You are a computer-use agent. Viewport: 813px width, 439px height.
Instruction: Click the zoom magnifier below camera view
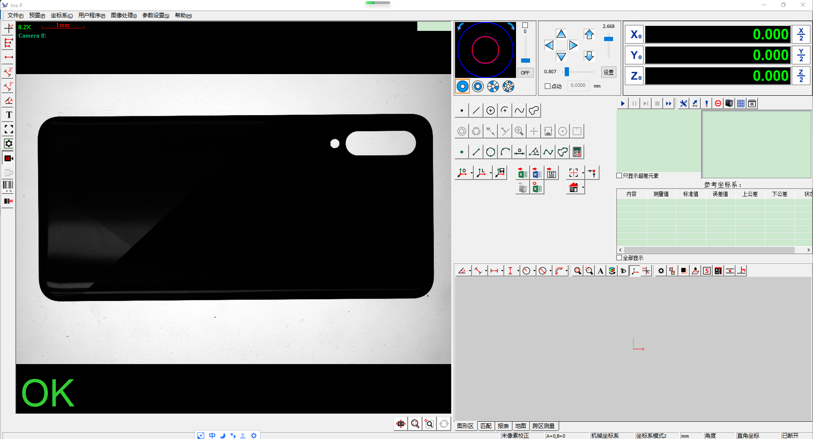[415, 424]
